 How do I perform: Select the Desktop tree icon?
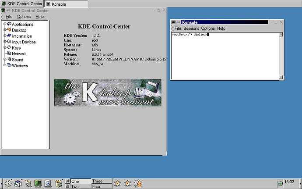click(x=9, y=29)
